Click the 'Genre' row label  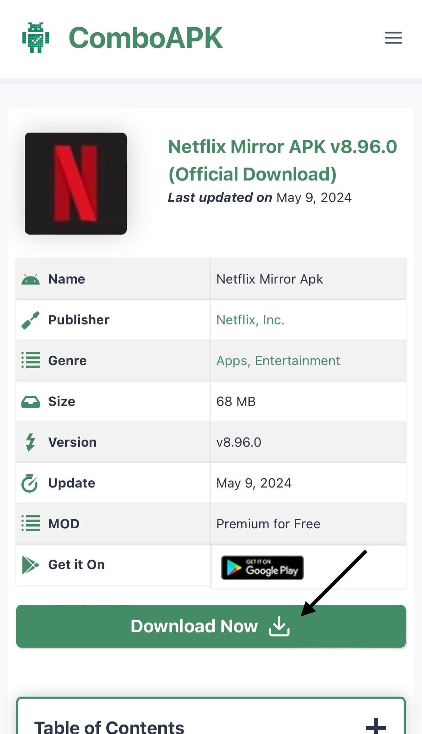point(68,361)
